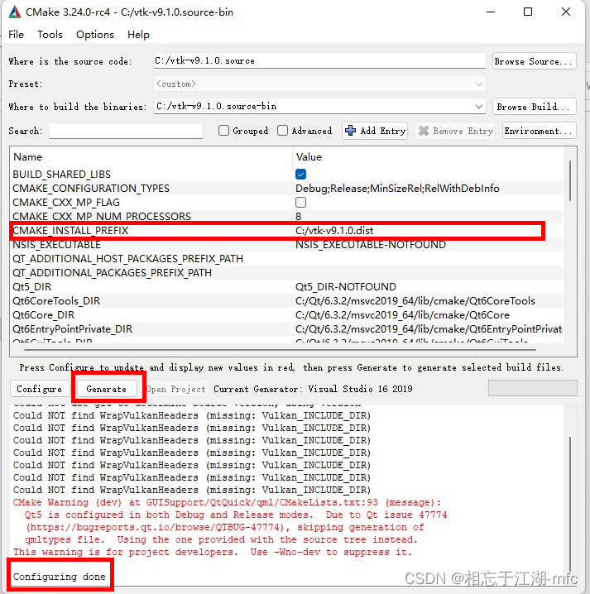The width and height of the screenshot is (590, 594).
Task: Click the X icon on Remove Entry
Action: coord(424,131)
